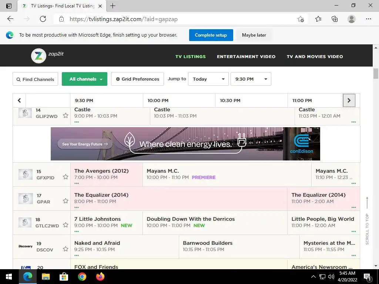Open File Explorer from taskbar

[46, 277]
